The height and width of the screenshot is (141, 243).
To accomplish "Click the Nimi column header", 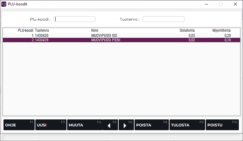I will pos(95,30).
